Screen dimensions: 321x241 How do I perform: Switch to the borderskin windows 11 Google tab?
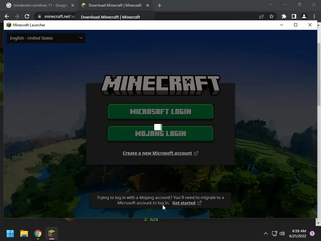[x=40, y=5]
